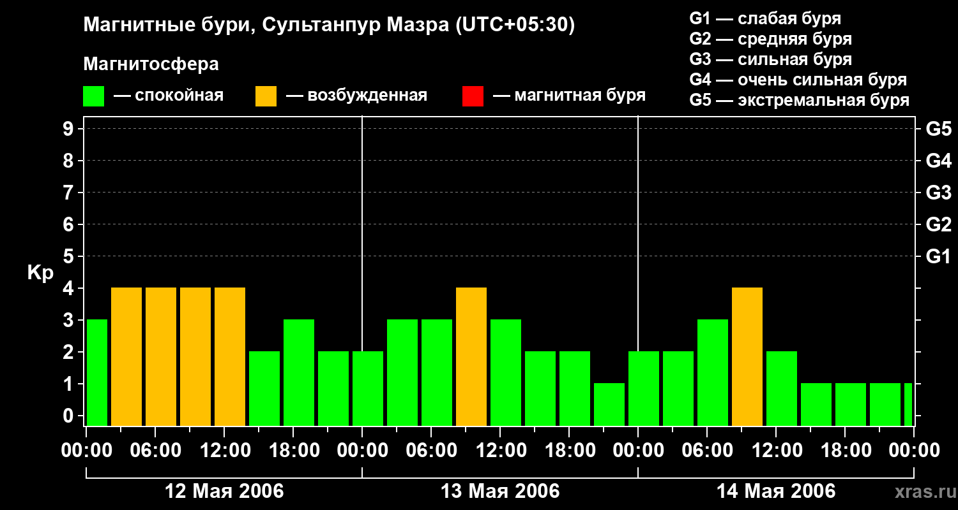Click the 'G4' label on right axis

tap(939, 161)
